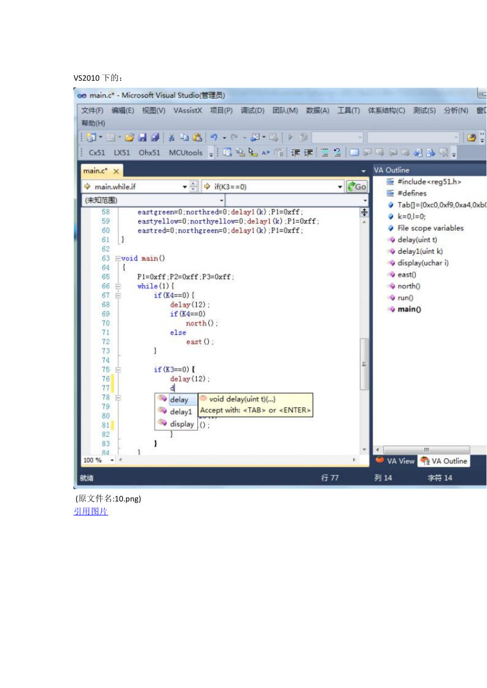Click the split-window handle above the scrollbar
This screenshot has width=487, height=688.
point(364,212)
